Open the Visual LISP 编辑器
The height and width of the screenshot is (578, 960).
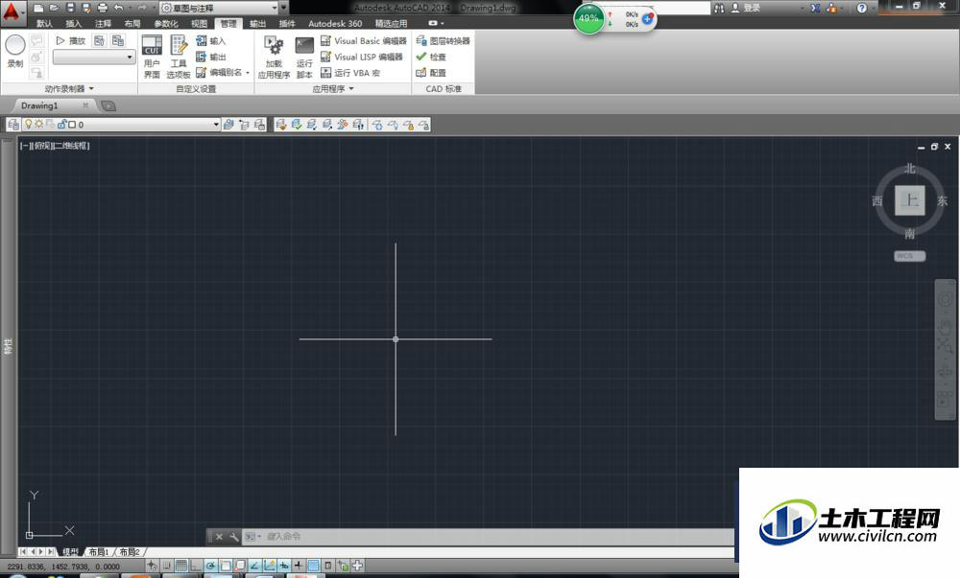pos(362,57)
